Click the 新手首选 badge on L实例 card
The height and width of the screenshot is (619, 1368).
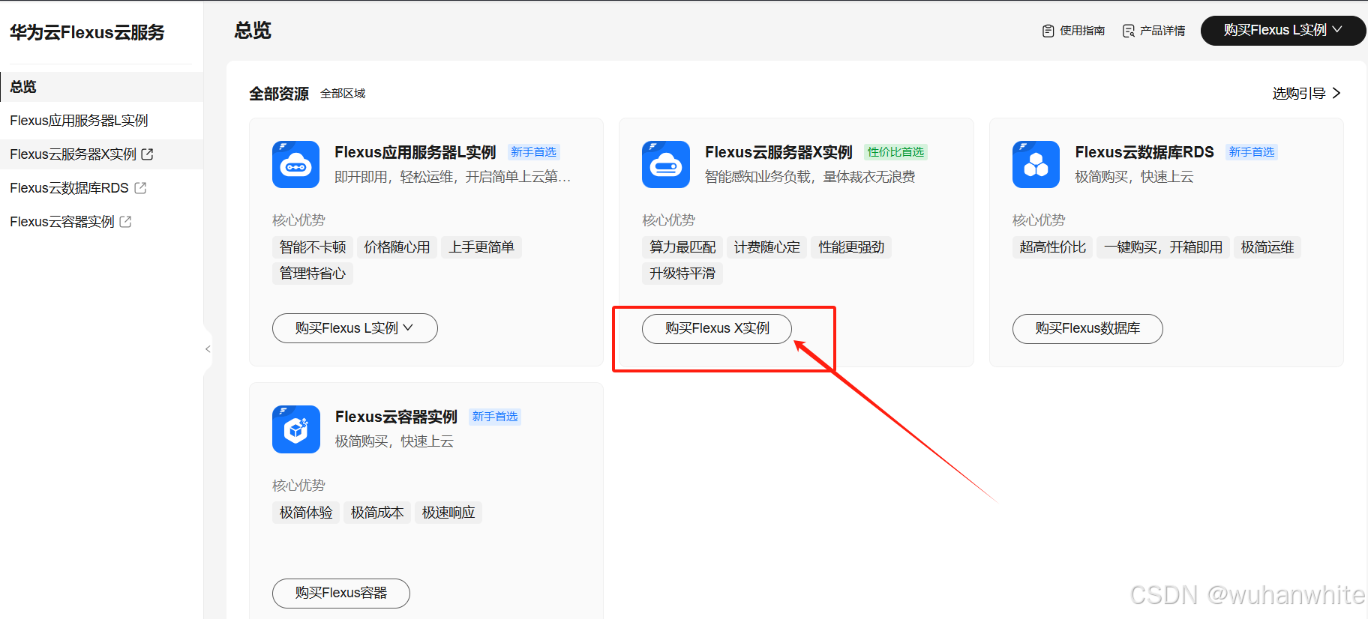pos(534,152)
